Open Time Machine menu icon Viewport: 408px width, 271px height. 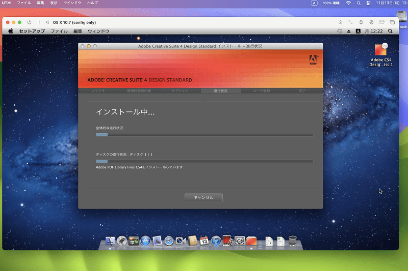(340, 31)
